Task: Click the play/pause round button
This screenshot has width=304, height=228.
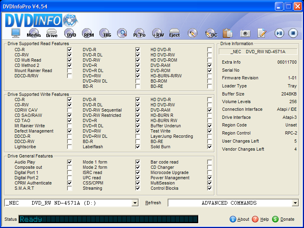Action: [x=279, y=33]
